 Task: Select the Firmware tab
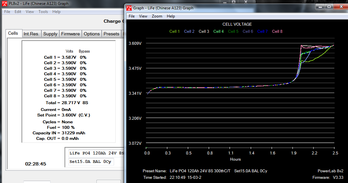tap(70, 34)
